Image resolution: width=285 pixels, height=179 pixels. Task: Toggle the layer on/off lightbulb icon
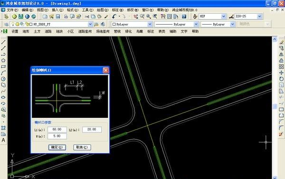[13, 24]
